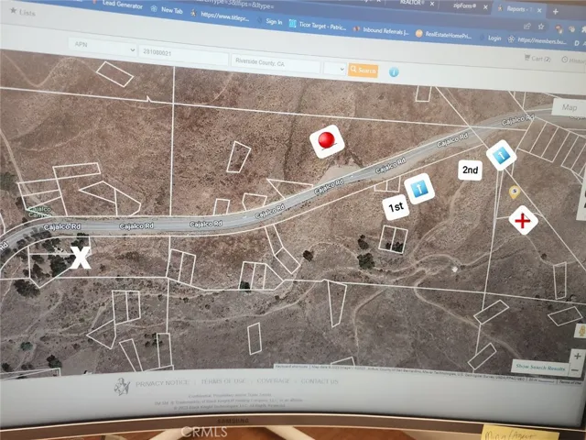
Task: Click the blue arrow icon near 1st
Action: [418, 189]
